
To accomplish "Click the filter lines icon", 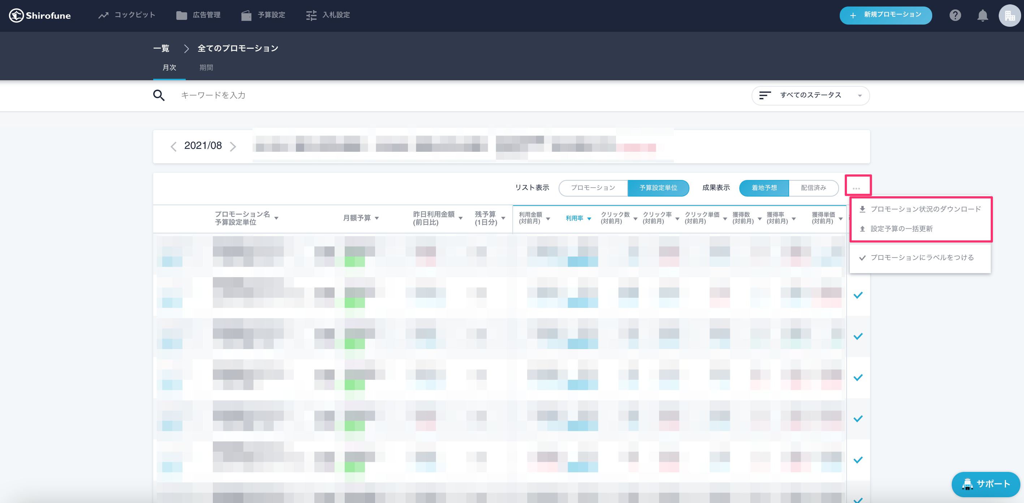I will [765, 95].
